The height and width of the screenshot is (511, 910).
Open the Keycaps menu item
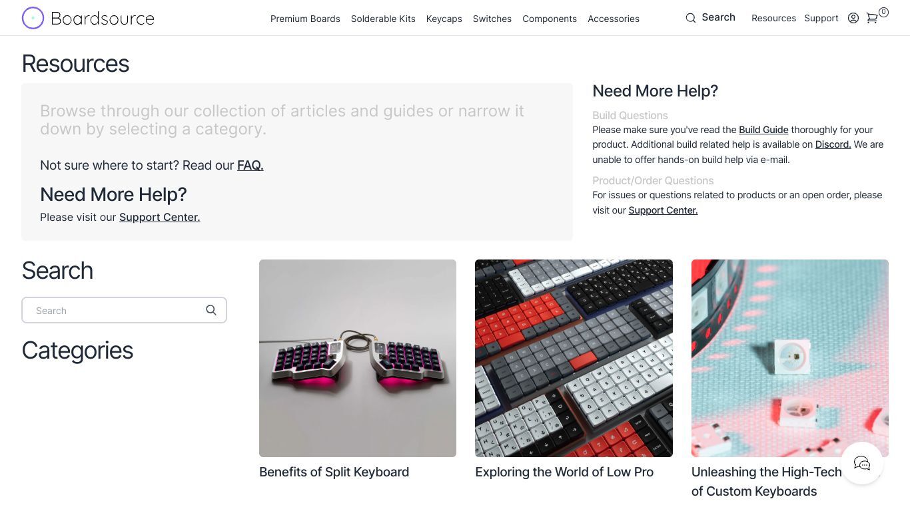(x=444, y=19)
